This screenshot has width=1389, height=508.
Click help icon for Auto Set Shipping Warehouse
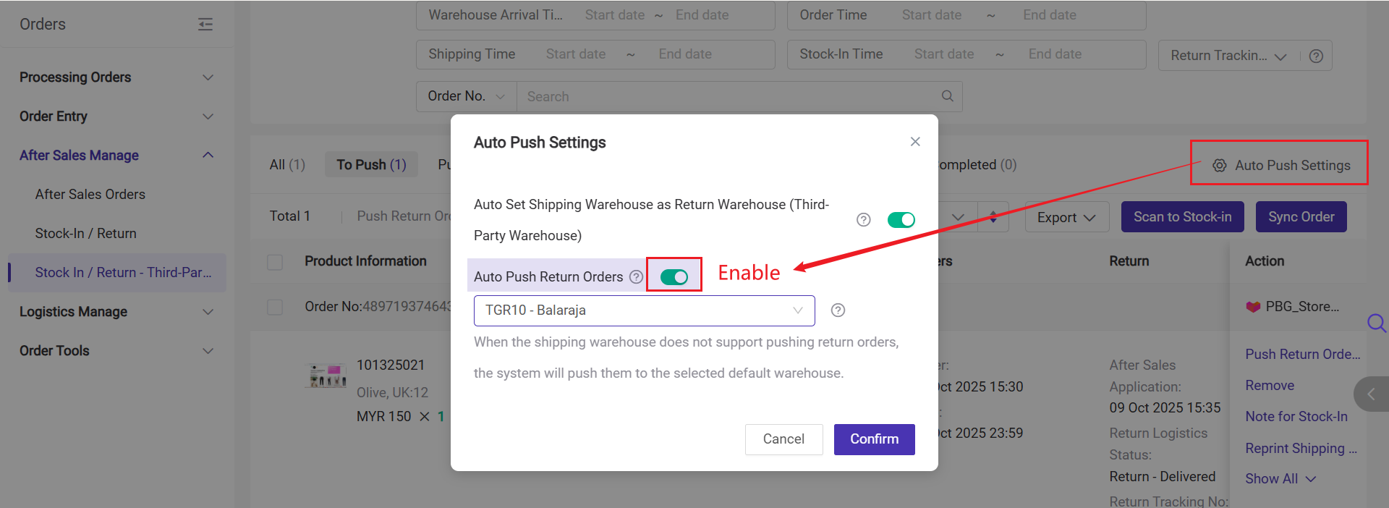point(863,220)
